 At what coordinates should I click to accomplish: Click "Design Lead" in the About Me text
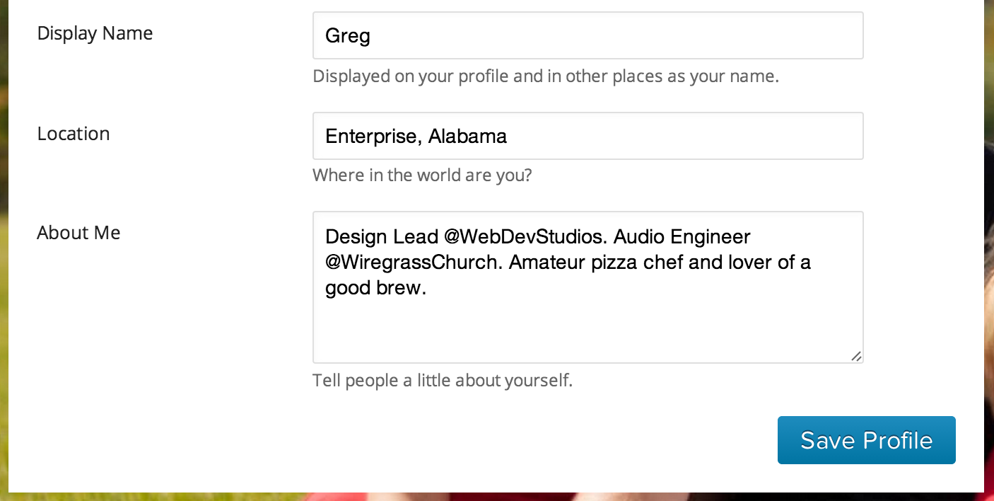pos(382,236)
